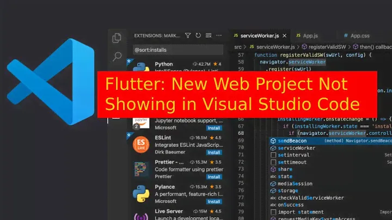Install the Prettier code formatter
Viewport: 392px width, 220px height.
(214, 176)
